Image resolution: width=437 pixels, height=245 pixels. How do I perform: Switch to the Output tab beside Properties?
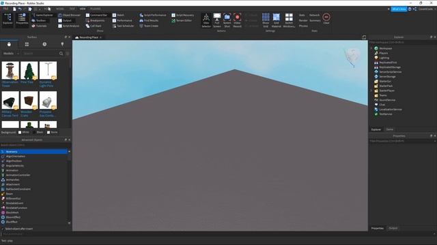tap(393, 229)
